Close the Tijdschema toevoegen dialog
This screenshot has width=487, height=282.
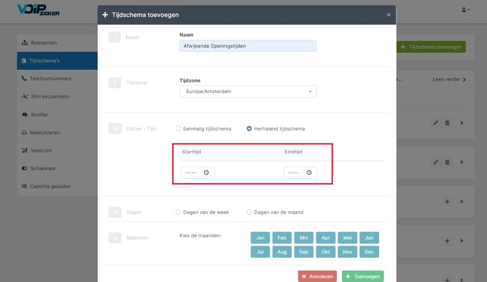point(389,15)
